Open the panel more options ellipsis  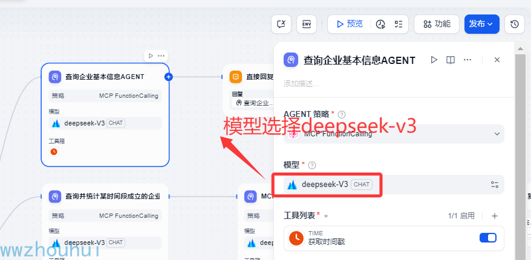click(467, 60)
